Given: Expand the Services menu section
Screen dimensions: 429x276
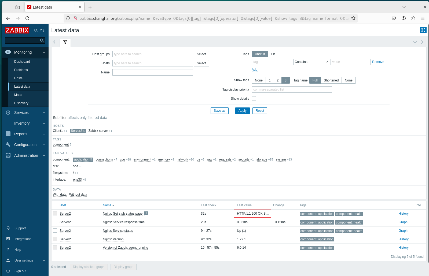Looking at the screenshot, I should click(25, 113).
